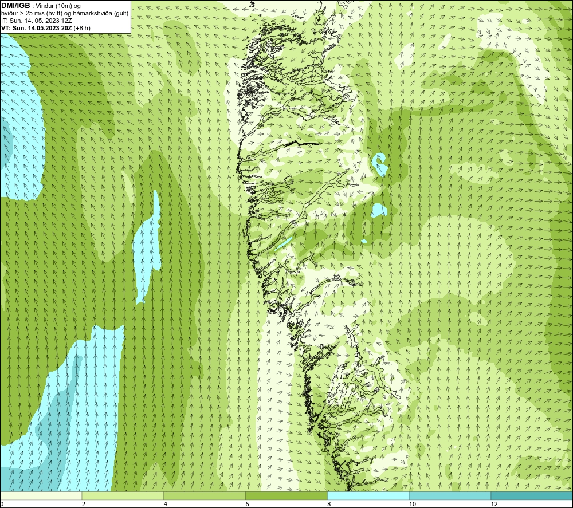Click the 'DMI/IGB' title text
The height and width of the screenshot is (508, 573).
tap(15, 6)
